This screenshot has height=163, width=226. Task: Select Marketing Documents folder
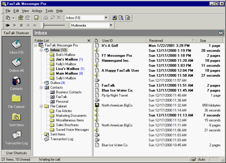[71, 116]
